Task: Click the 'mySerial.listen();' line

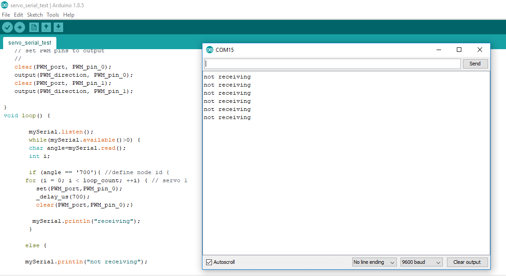Action: pyautogui.click(x=61, y=132)
